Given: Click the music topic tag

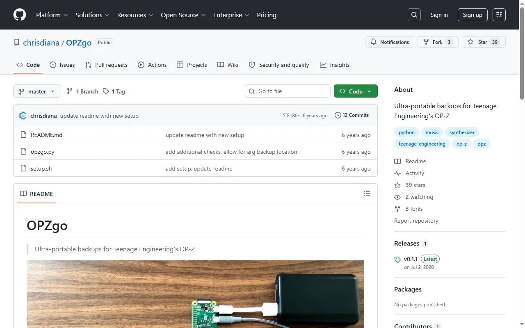Looking at the screenshot, I should coord(432,132).
